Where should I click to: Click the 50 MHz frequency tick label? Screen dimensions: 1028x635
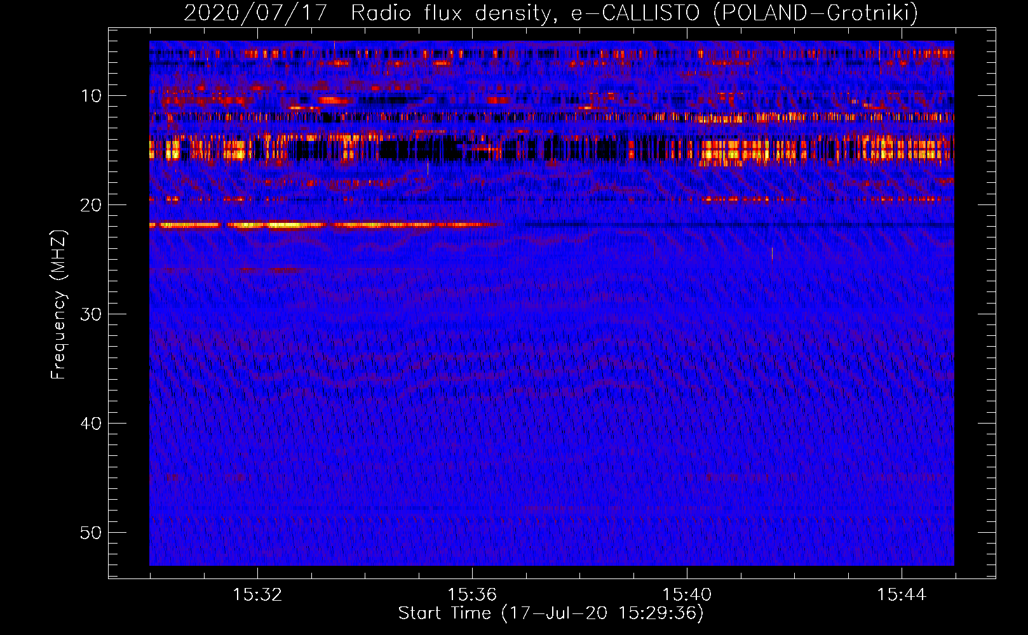pyautogui.click(x=91, y=533)
